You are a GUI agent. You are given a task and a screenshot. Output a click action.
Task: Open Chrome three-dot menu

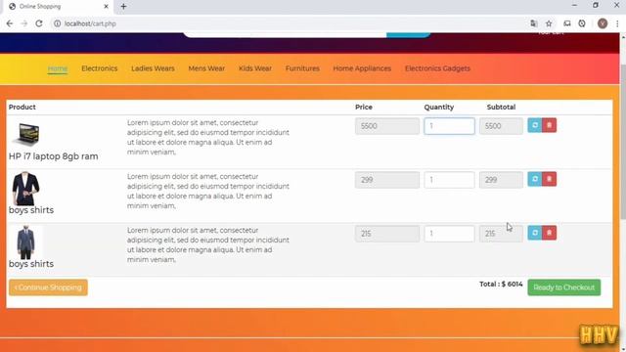617,23
